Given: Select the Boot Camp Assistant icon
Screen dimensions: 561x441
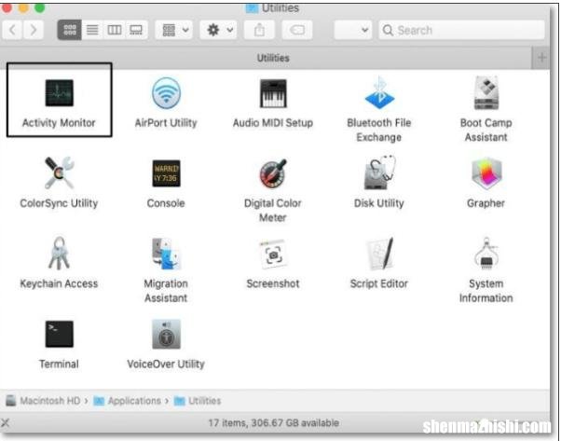Looking at the screenshot, I should tap(486, 93).
